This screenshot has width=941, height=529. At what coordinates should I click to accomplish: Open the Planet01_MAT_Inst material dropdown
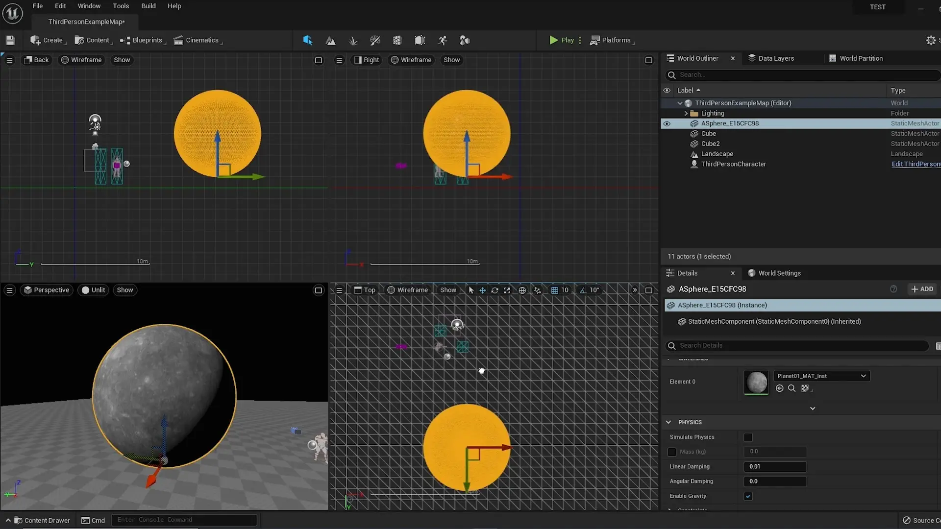(x=821, y=376)
